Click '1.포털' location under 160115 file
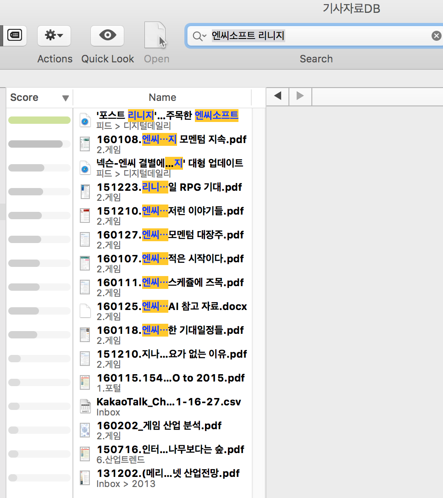 [x=109, y=388]
